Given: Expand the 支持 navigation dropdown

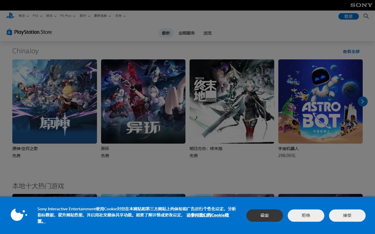Looking at the screenshot, I should tap(120, 16).
